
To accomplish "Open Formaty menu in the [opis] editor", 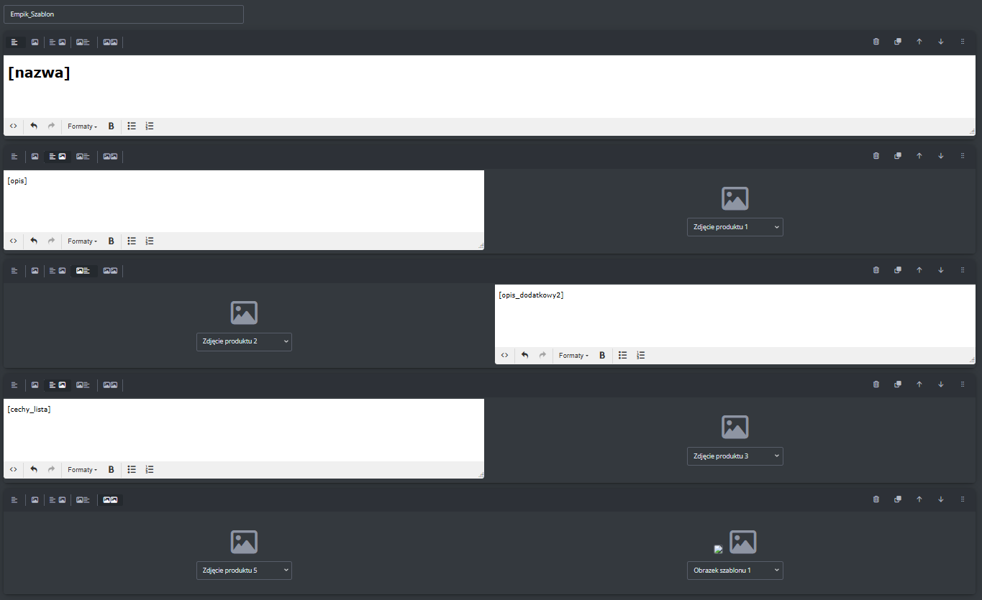I will click(x=82, y=241).
